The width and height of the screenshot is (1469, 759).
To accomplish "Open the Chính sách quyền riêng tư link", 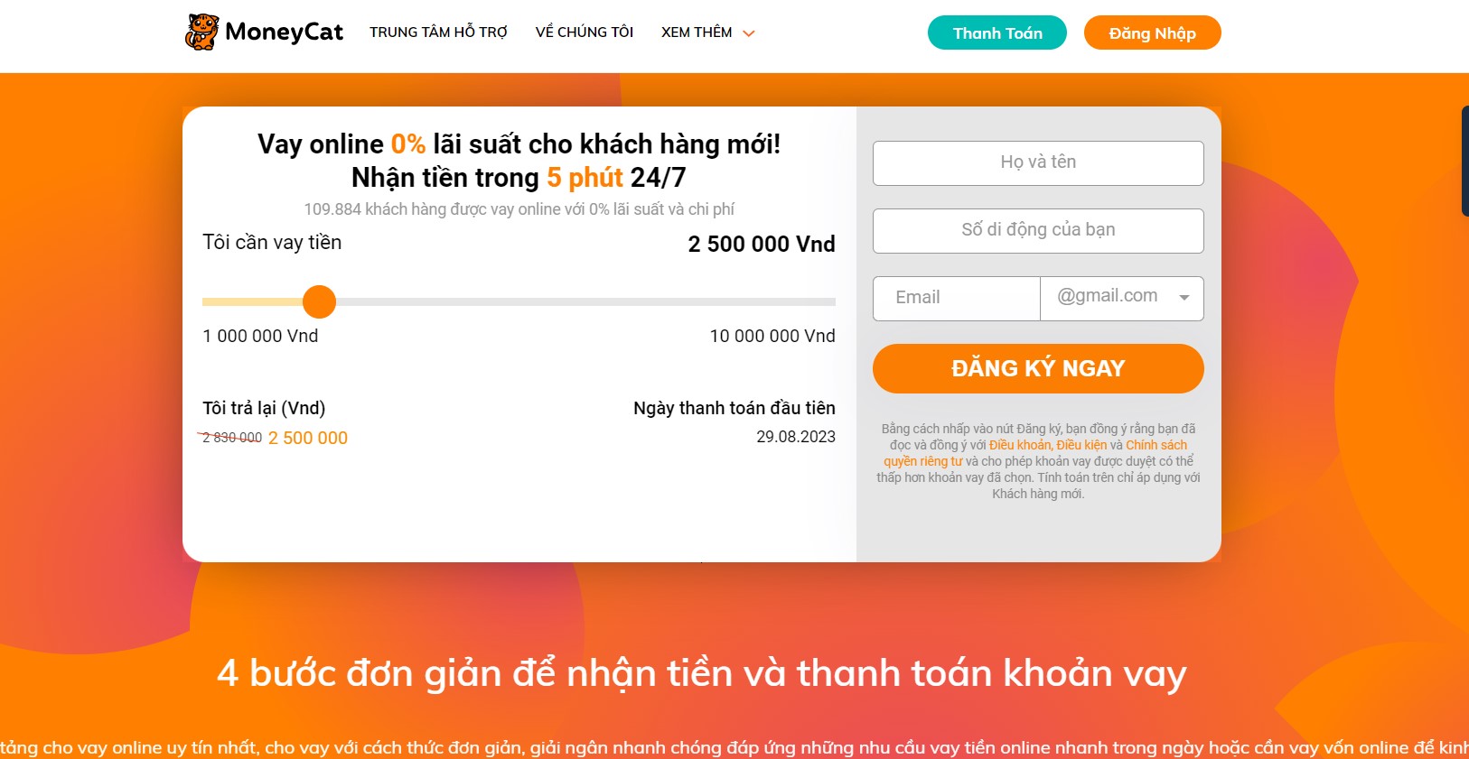I will pyautogui.click(x=1036, y=453).
